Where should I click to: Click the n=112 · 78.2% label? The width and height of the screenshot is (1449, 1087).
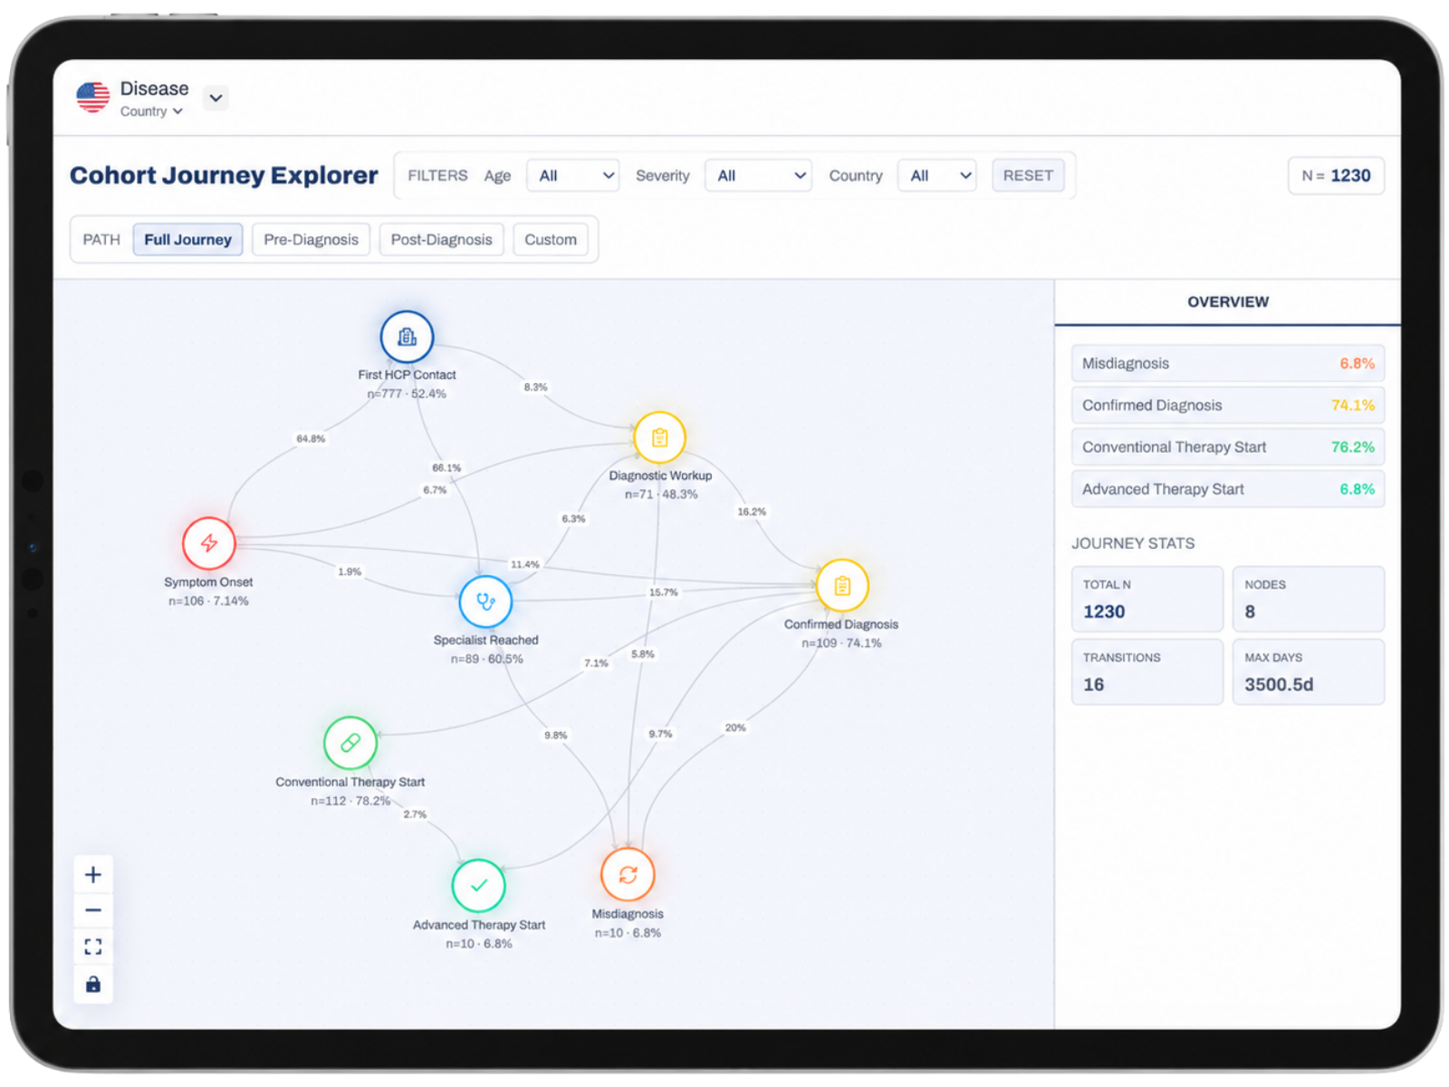coord(350,801)
